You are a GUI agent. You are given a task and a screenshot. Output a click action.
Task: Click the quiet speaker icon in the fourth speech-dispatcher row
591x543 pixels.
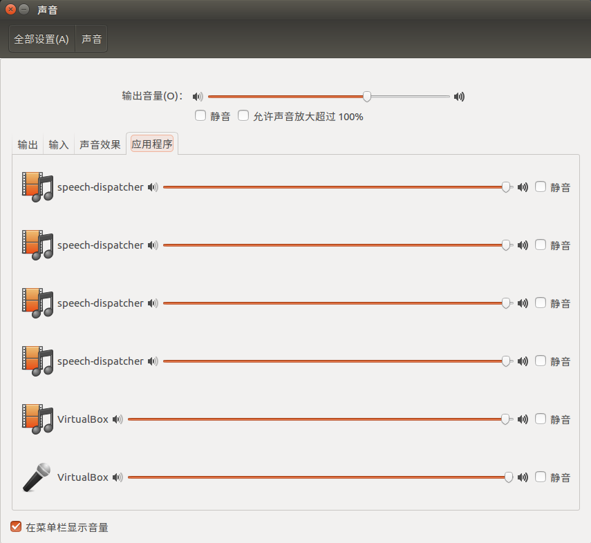[x=153, y=361]
